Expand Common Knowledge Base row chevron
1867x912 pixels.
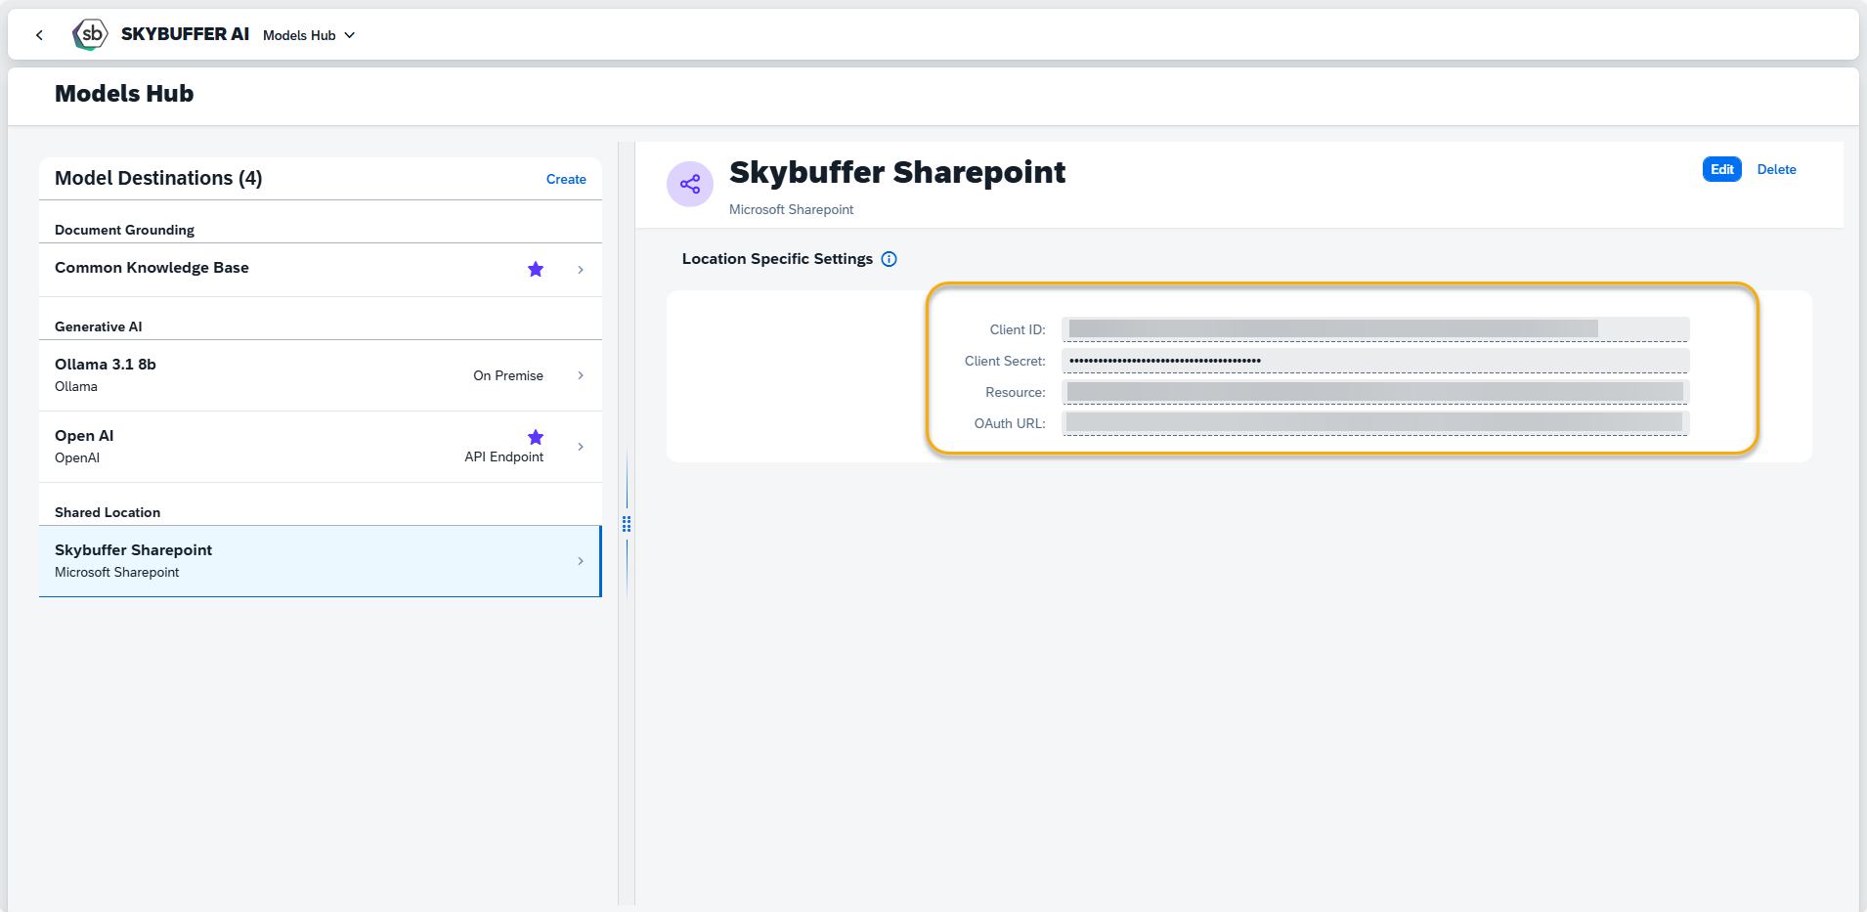point(581,270)
